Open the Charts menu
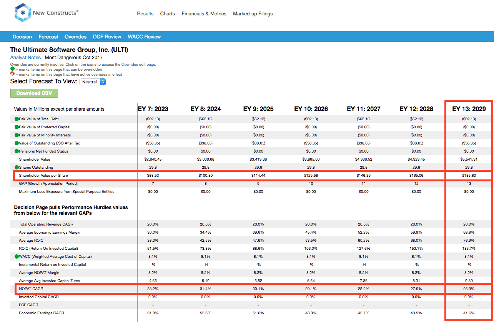The image size is (494, 322). (168, 13)
